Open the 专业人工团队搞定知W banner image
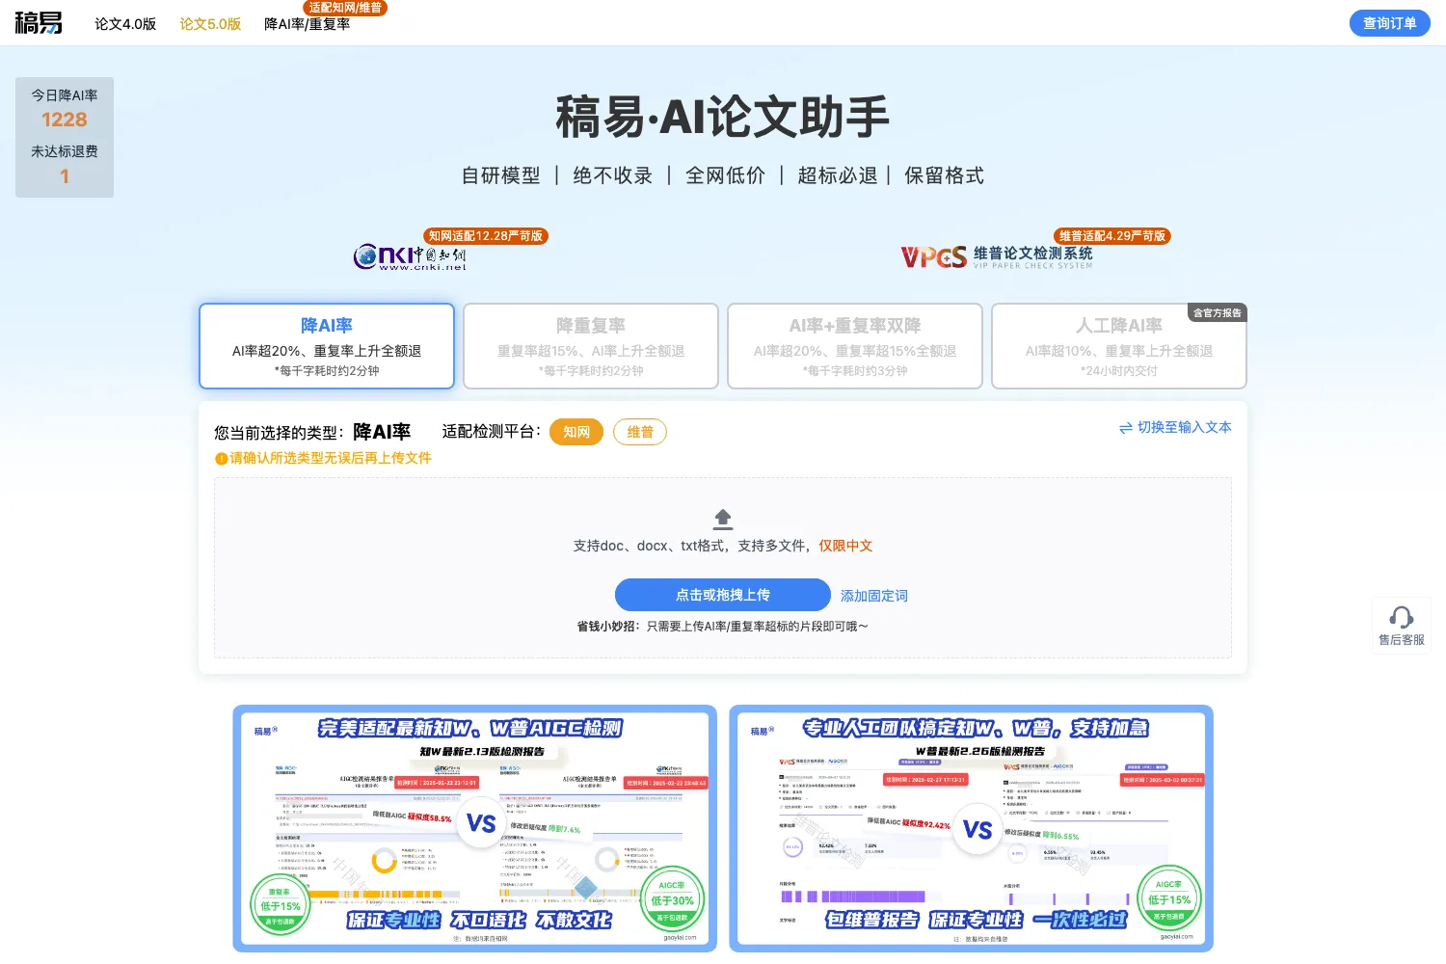The width and height of the screenshot is (1446, 964). click(971, 829)
